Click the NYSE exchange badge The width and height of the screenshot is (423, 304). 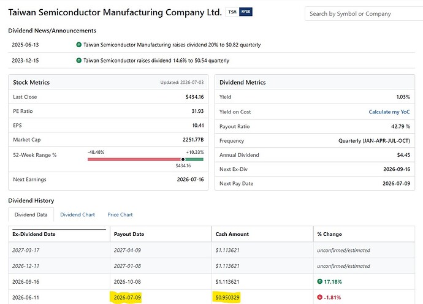[x=245, y=12]
